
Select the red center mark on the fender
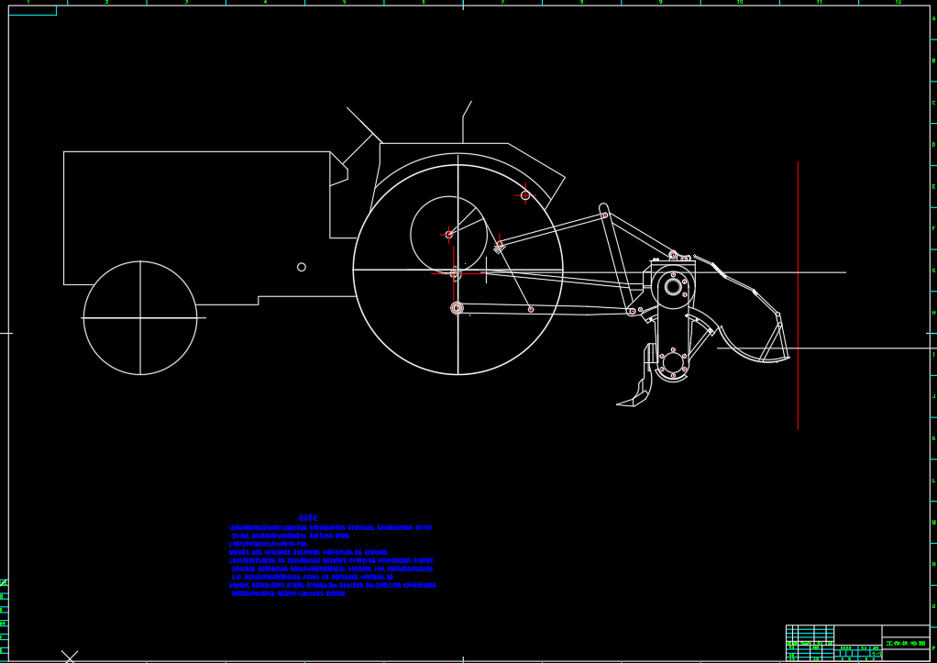[x=525, y=195]
